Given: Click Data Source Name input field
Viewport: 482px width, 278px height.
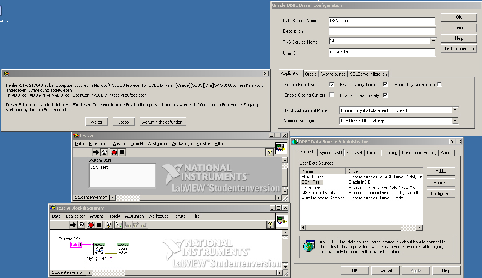Looking at the screenshot, I should (382, 21).
